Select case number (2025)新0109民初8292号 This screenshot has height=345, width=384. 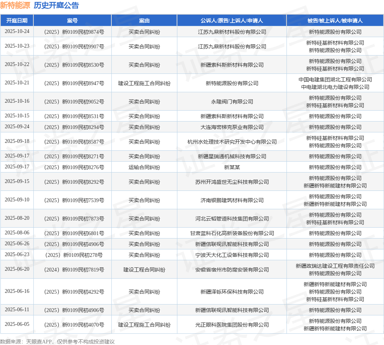point(74,182)
